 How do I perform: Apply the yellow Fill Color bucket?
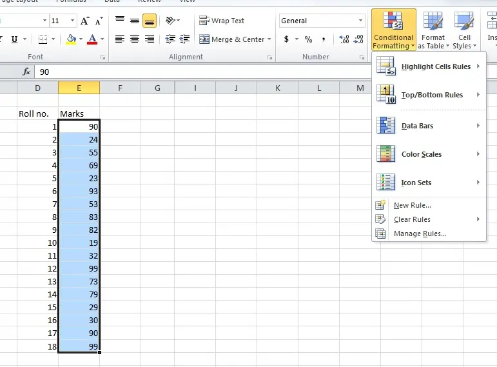(71, 39)
